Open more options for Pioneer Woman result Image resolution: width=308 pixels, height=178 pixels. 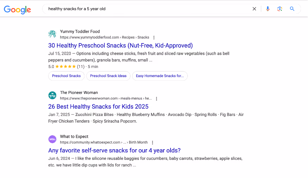click(x=156, y=98)
